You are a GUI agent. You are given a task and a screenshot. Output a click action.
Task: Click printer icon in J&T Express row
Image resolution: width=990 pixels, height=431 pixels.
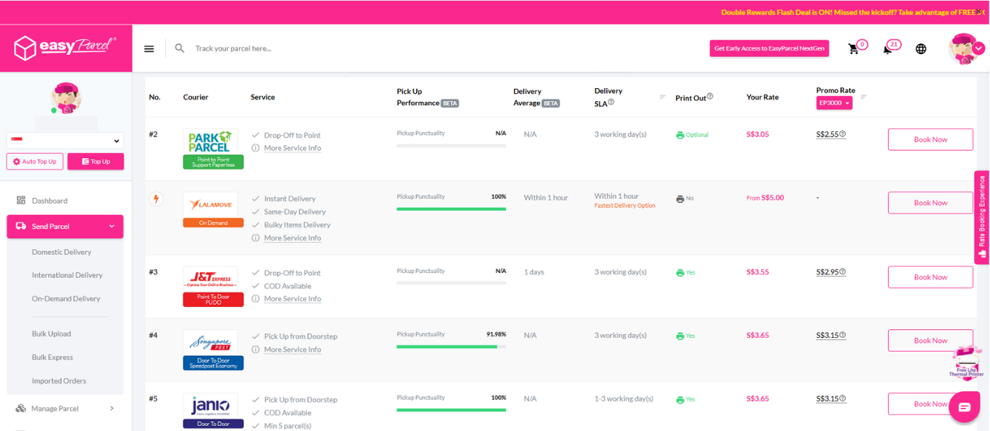click(679, 273)
